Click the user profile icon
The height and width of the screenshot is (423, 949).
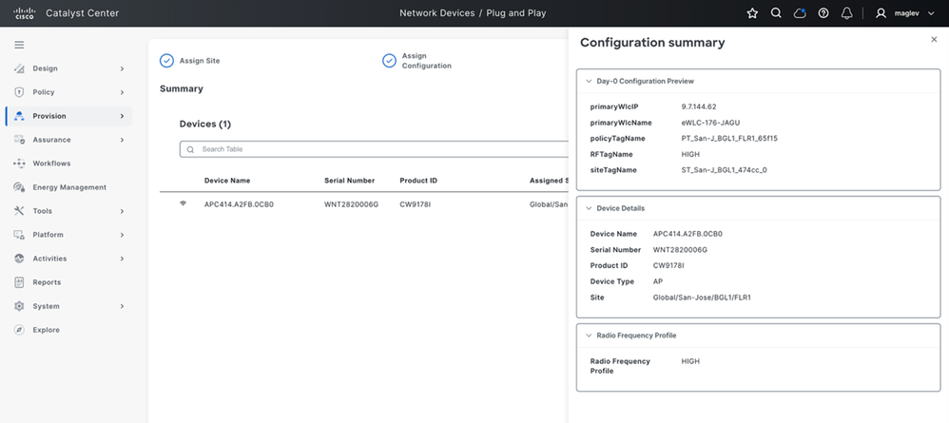(x=881, y=13)
